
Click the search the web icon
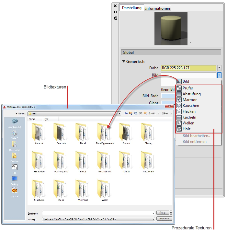136,113
